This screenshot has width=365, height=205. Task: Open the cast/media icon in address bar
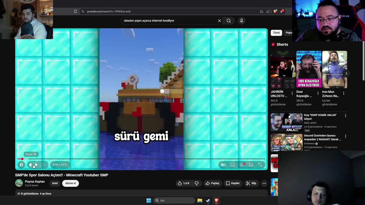[261, 11]
